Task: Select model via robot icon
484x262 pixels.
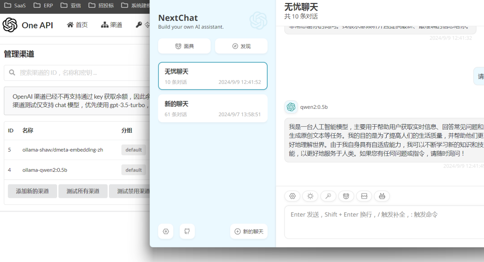Action: pos(382,196)
